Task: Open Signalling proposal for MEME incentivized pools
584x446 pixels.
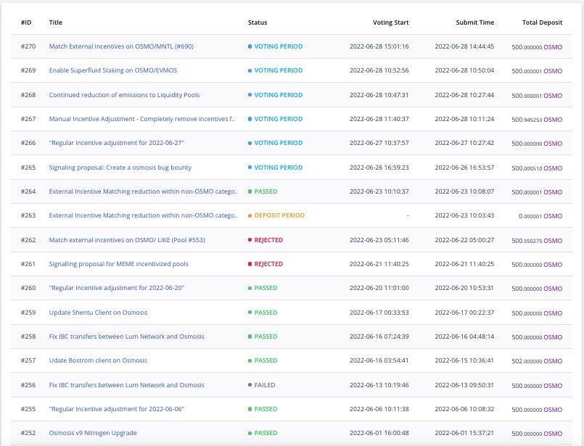Action: 118,264
